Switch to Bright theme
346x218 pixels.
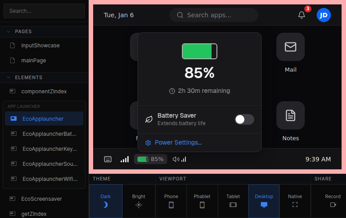click(x=139, y=200)
